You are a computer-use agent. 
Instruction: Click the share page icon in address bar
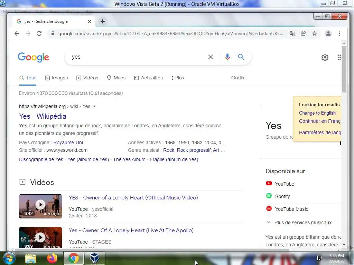pos(304,33)
